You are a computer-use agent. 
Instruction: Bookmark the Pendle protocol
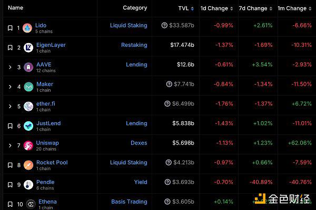point(10,185)
